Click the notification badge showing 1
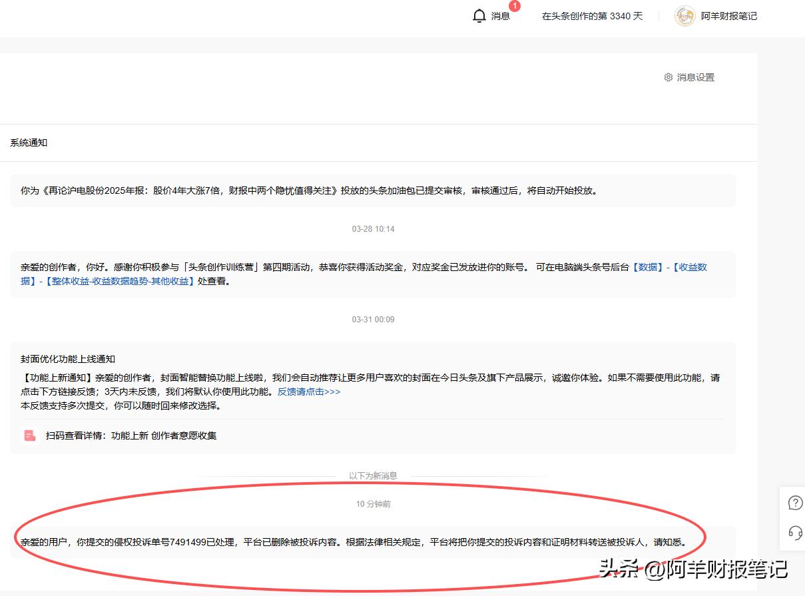The height and width of the screenshot is (596, 805). [x=513, y=7]
